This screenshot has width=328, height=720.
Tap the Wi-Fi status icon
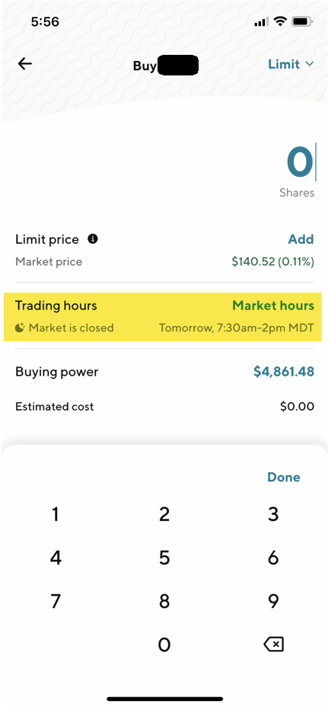tap(279, 21)
